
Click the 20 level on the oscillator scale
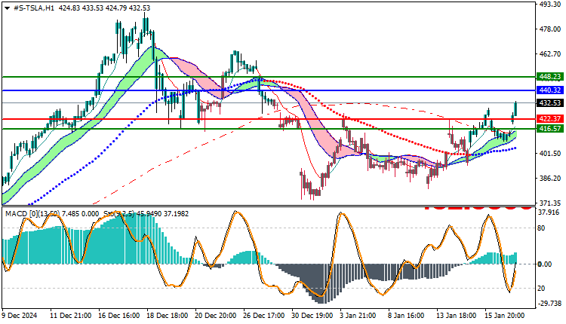coord(541,289)
